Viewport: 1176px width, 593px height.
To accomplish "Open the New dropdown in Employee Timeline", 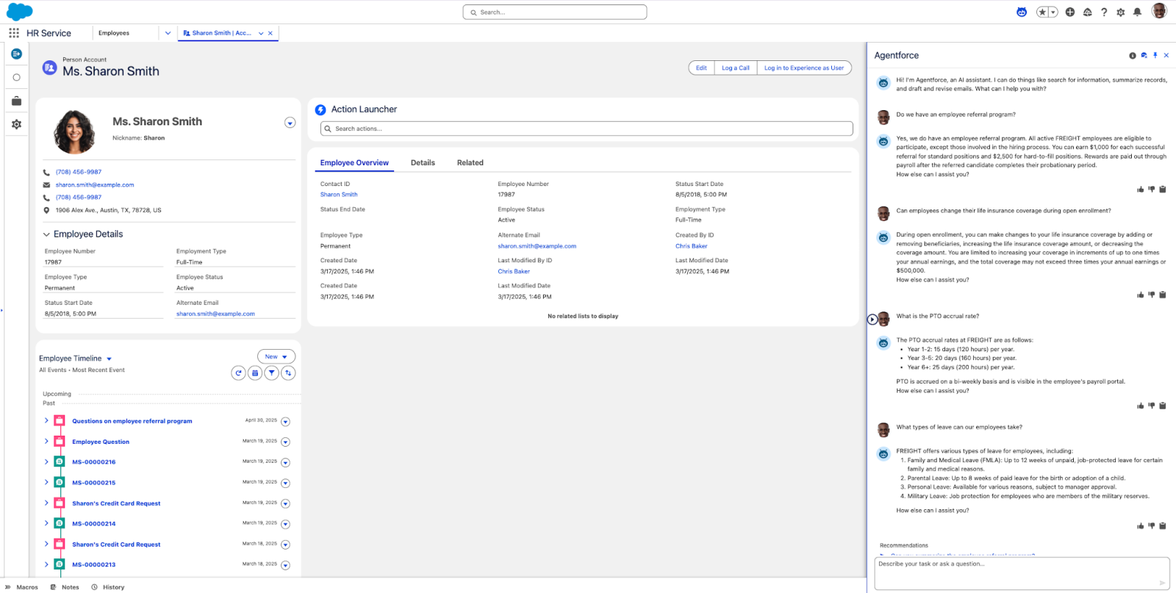I will coord(276,356).
